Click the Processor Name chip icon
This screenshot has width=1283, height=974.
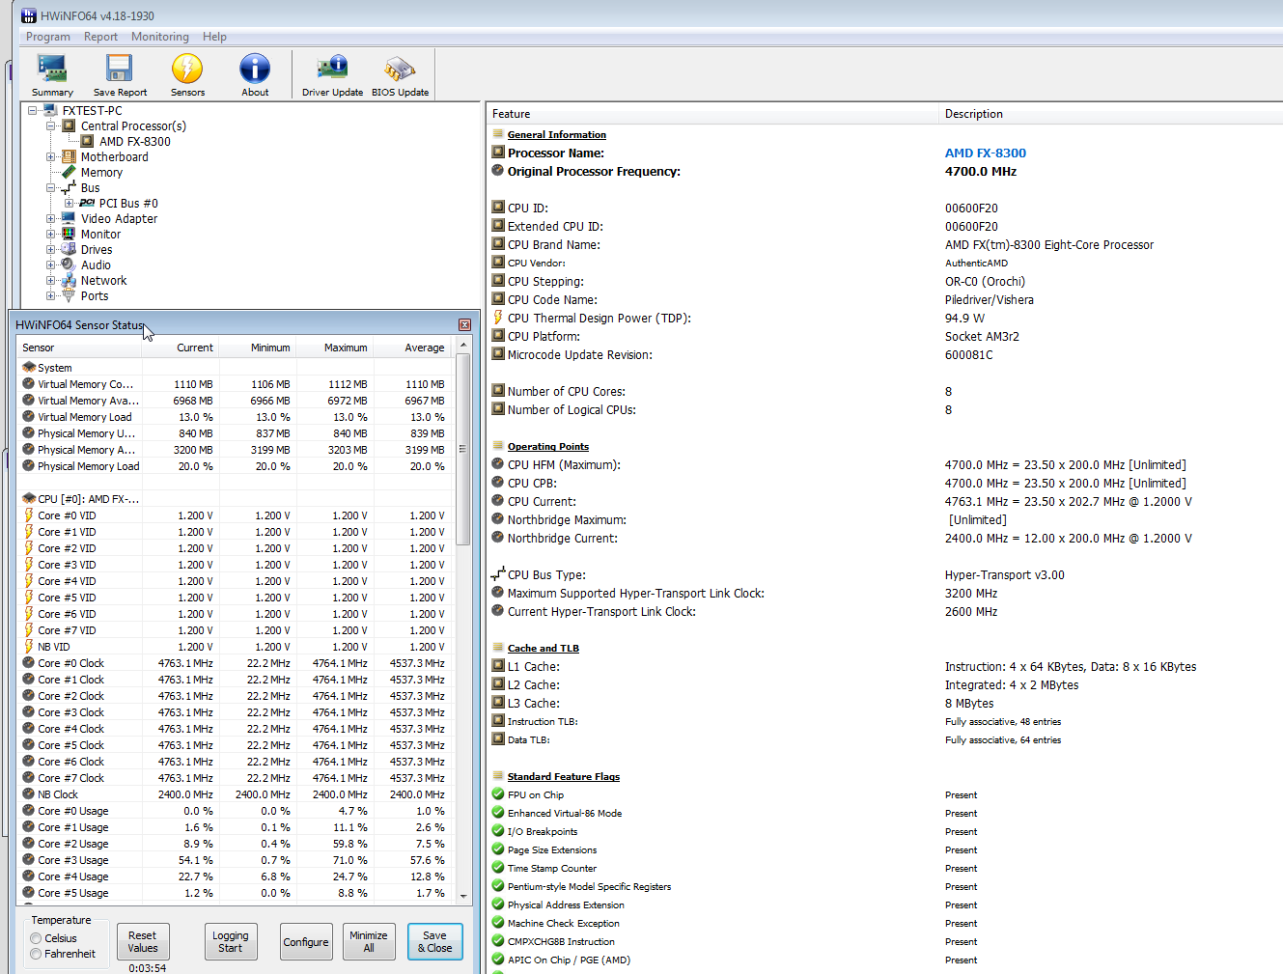tap(498, 153)
